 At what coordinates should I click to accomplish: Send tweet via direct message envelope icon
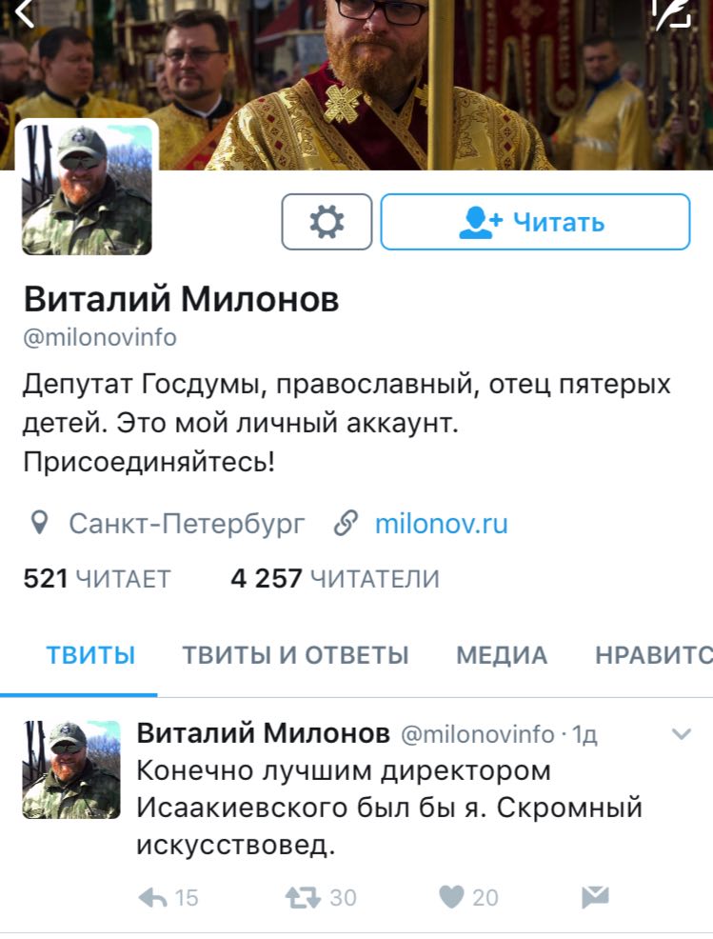tap(595, 897)
